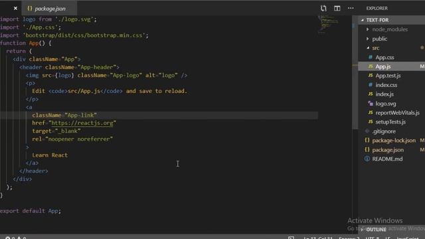425x239 pixels.
Task: Click the target="_blank" attribute line
Action: (x=56, y=131)
